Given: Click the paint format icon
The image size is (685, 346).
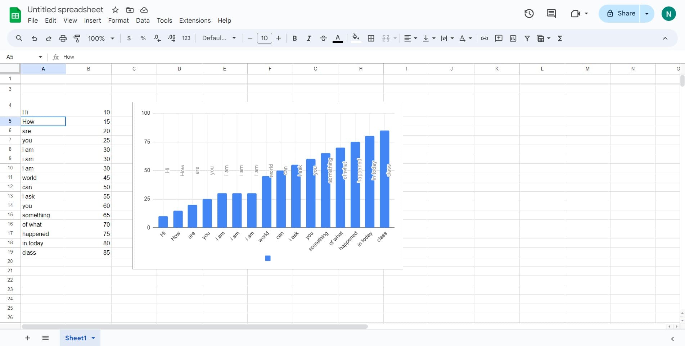Looking at the screenshot, I should [77, 38].
